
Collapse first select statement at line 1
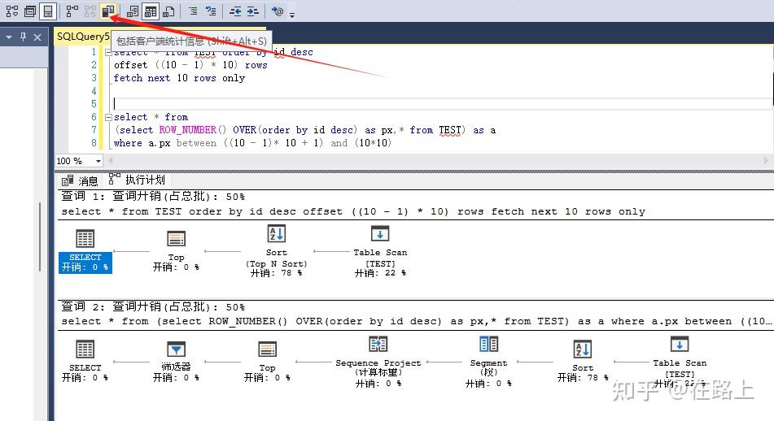[x=108, y=52]
